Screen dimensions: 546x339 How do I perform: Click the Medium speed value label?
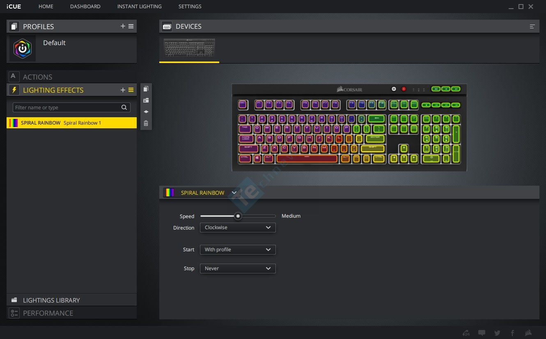coord(291,216)
